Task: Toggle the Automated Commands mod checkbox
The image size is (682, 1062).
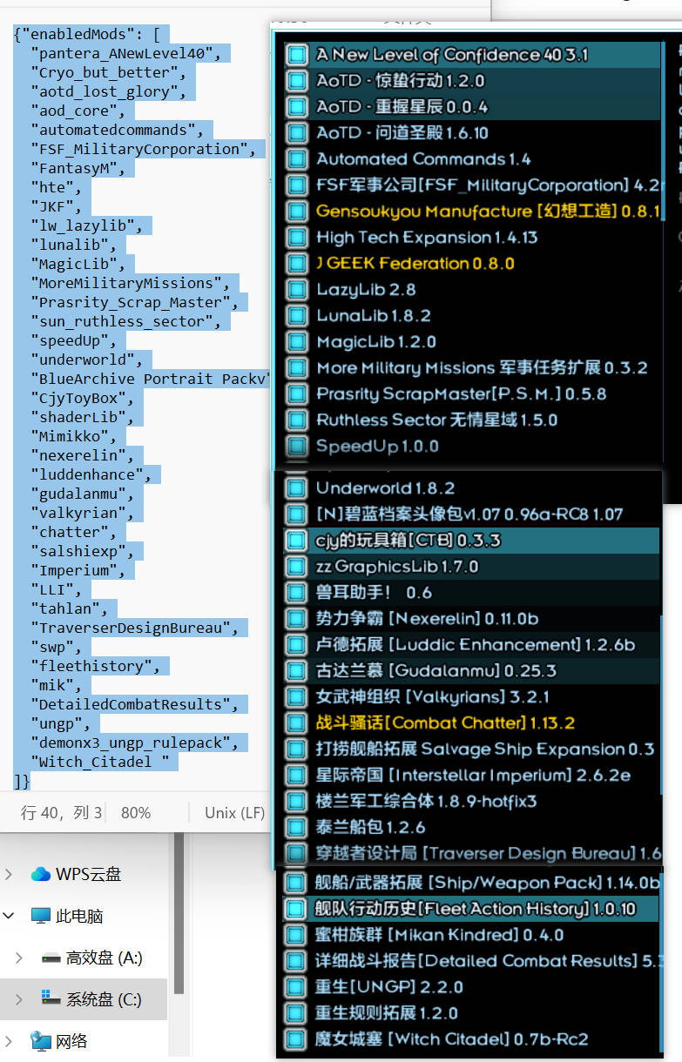Action: tap(297, 159)
